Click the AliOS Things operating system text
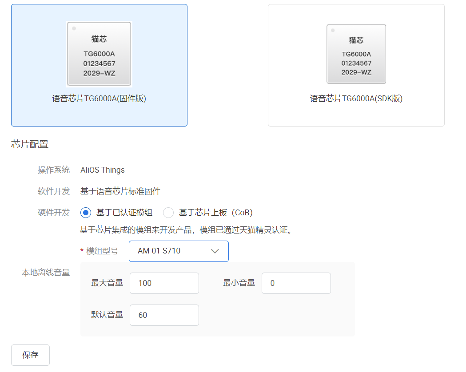The image size is (466, 372). [103, 170]
